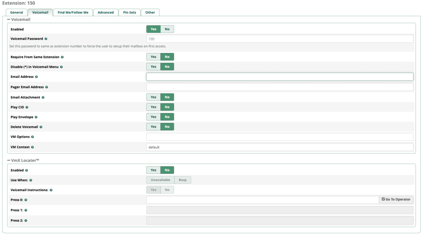Click help icon next to Voicemail Instructions

click(51, 190)
